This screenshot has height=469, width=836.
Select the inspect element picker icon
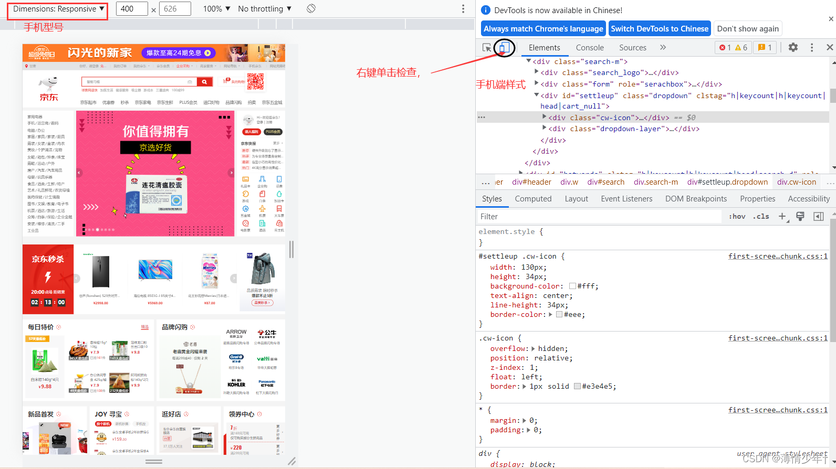click(487, 48)
